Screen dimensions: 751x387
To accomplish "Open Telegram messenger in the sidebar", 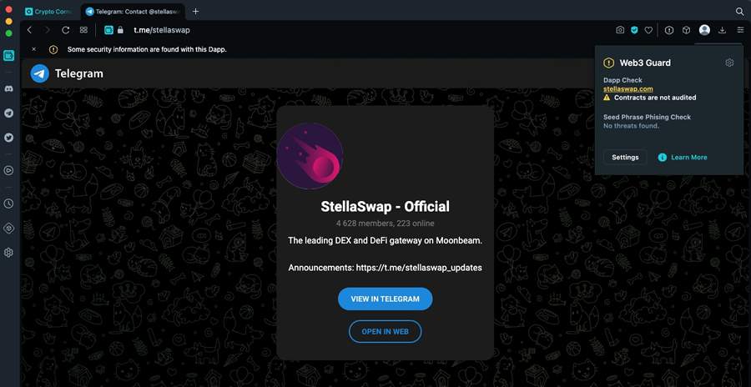I will tap(8, 113).
